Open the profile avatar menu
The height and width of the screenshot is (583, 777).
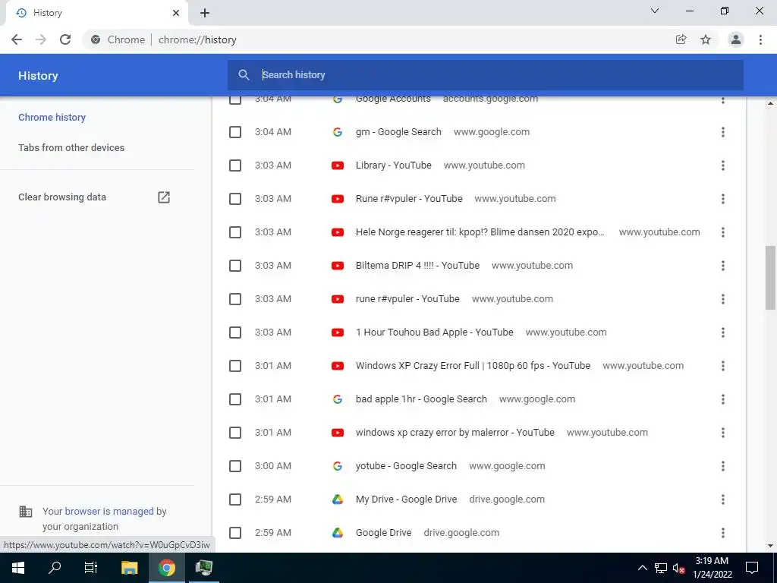click(736, 39)
